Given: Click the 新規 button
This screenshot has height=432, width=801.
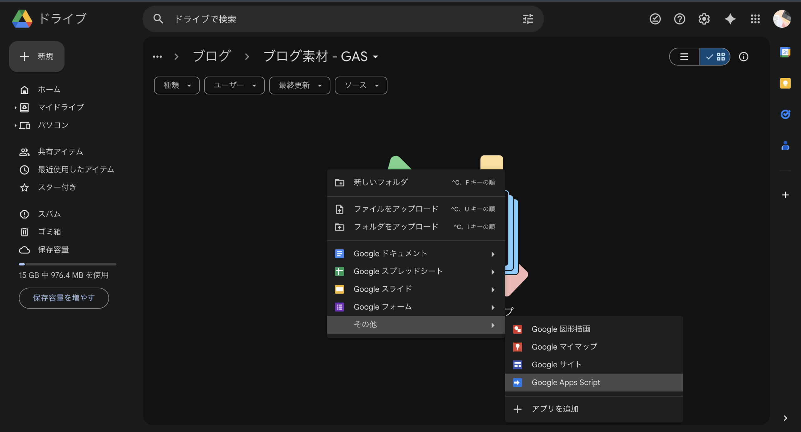Looking at the screenshot, I should click(x=37, y=57).
